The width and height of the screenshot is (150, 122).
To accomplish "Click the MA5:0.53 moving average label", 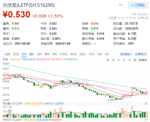I will point(16,59).
